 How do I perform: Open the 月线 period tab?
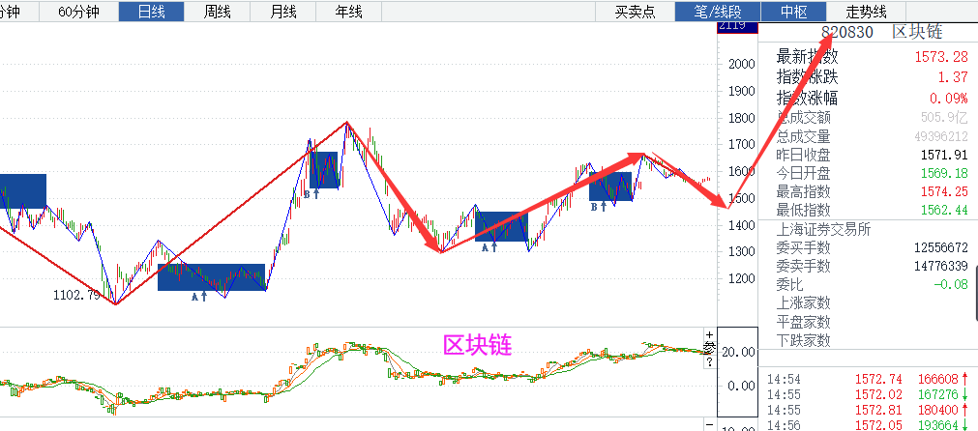tap(283, 12)
